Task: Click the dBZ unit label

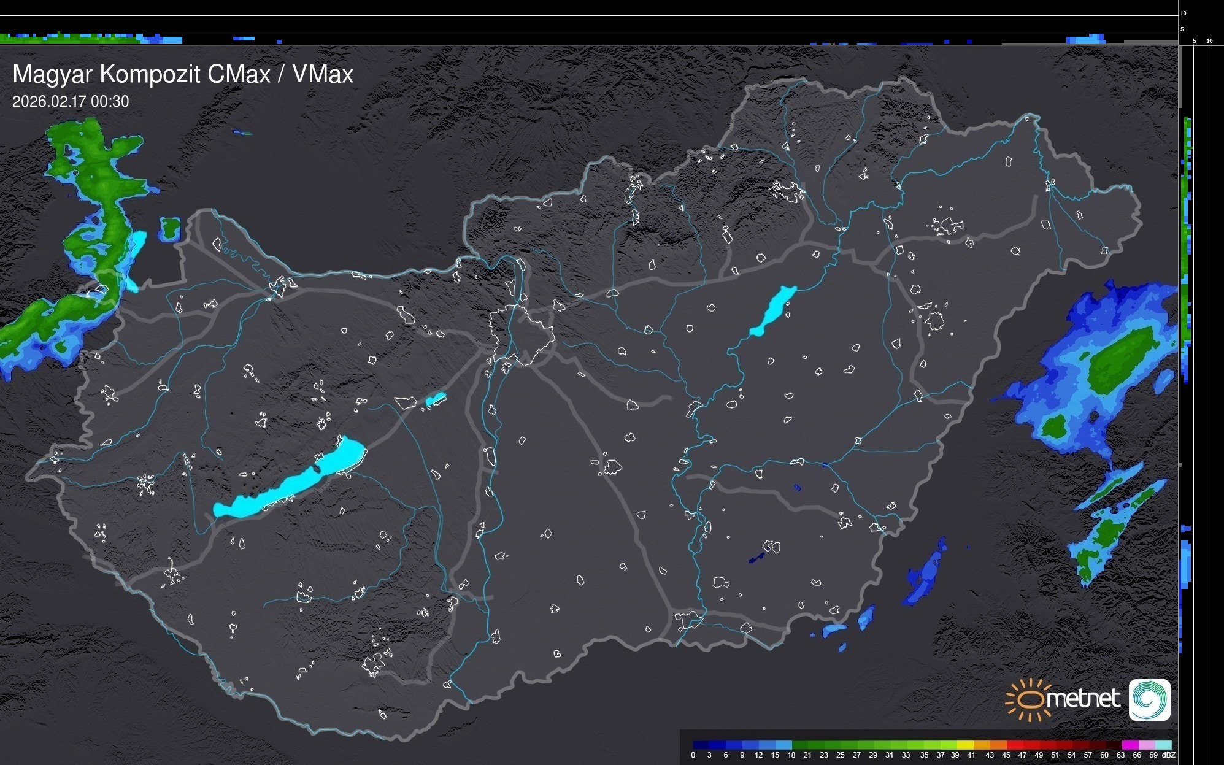Action: point(1168,755)
